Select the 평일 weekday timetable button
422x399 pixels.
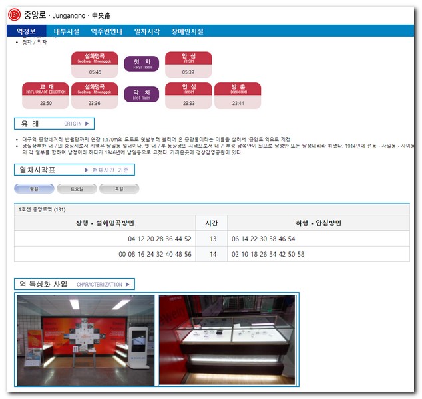34,188
